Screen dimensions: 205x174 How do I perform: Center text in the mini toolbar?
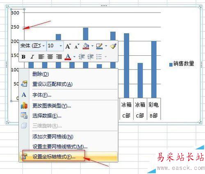[x=50, y=56]
